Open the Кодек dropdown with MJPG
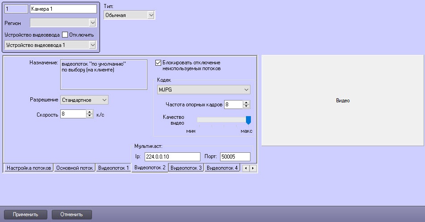Screen dimensions: 425x222 [246, 90]
